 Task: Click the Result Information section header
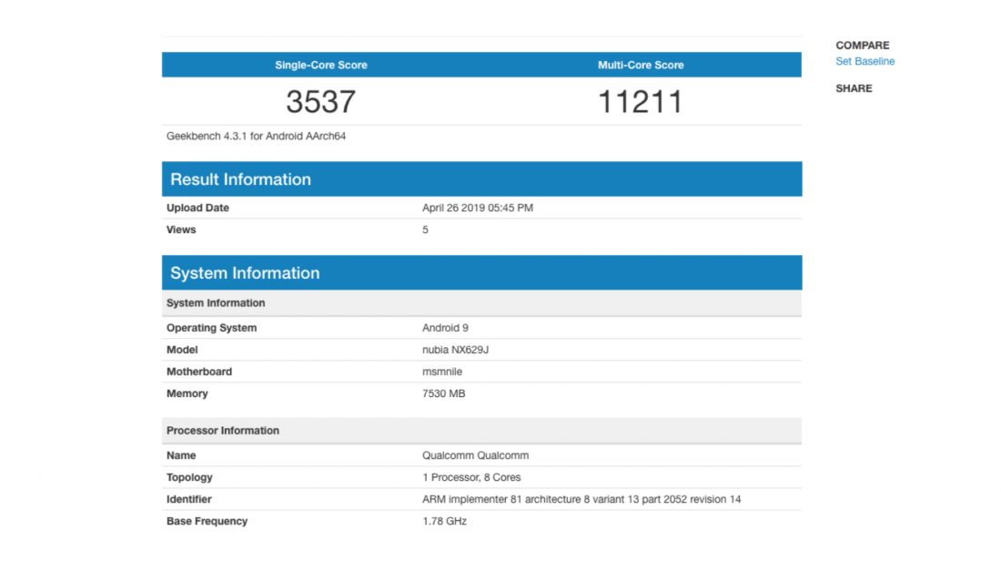pyautogui.click(x=240, y=179)
